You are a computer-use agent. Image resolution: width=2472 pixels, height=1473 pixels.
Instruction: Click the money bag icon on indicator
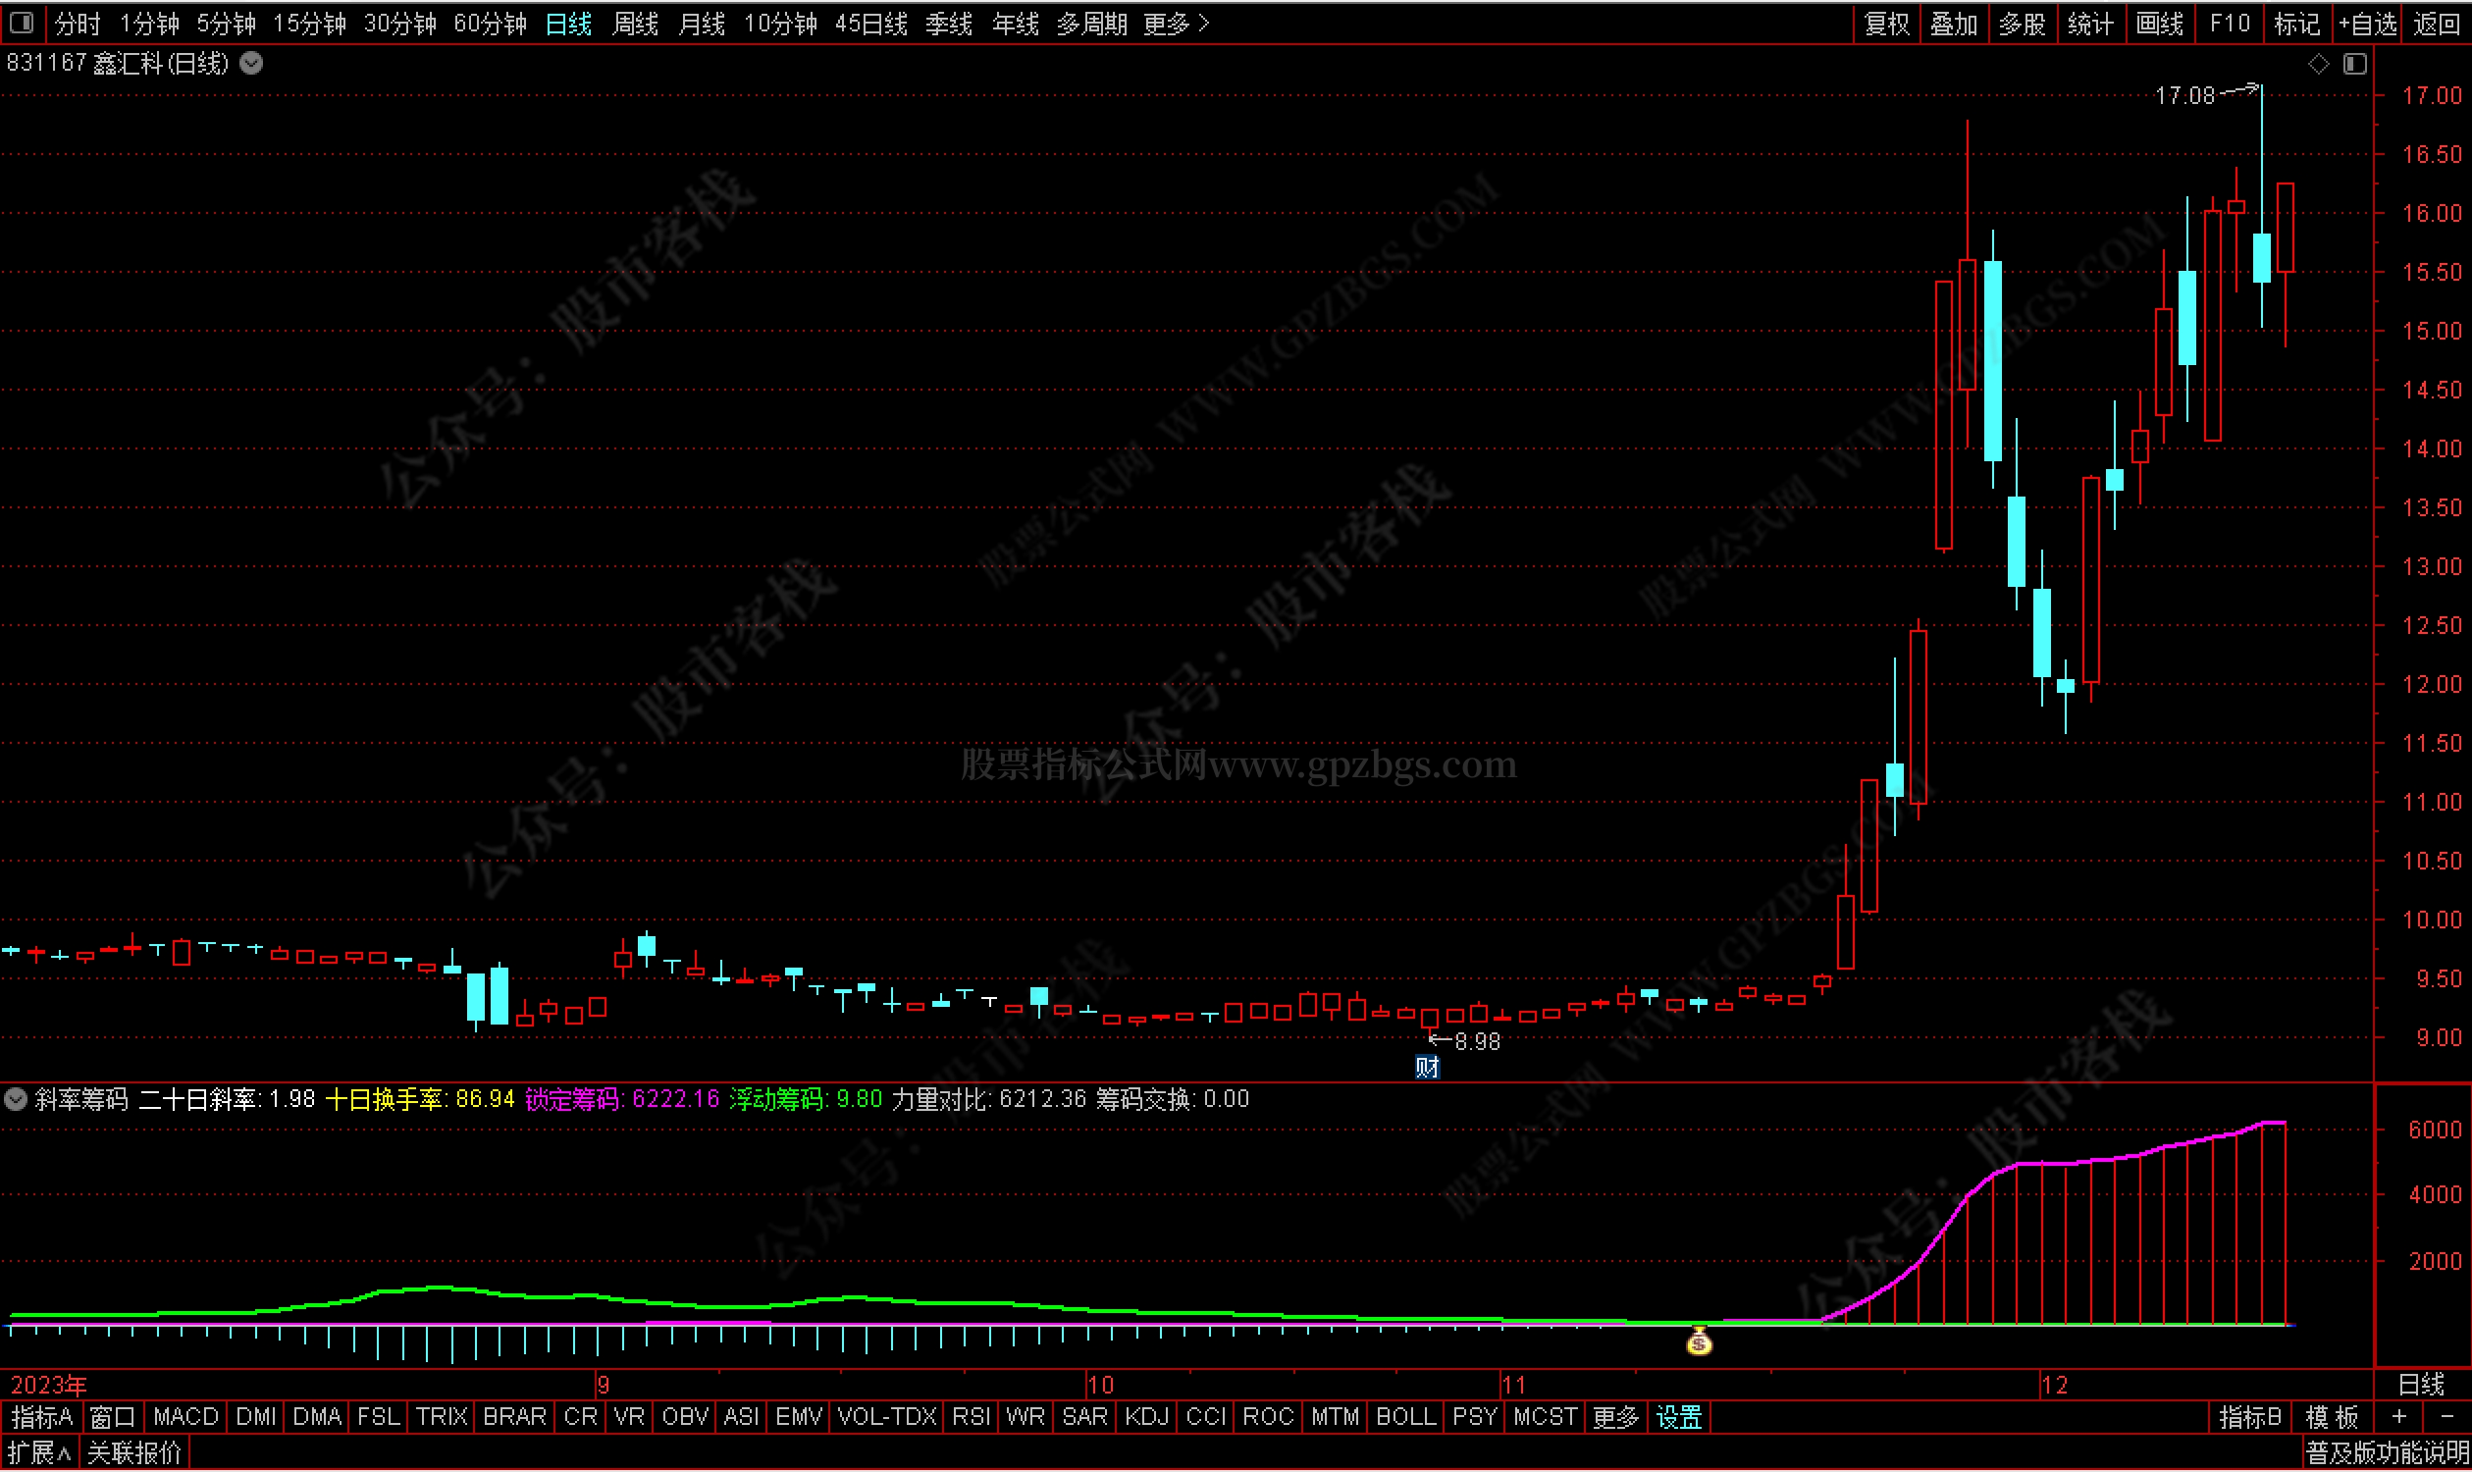pyautogui.click(x=1698, y=1341)
